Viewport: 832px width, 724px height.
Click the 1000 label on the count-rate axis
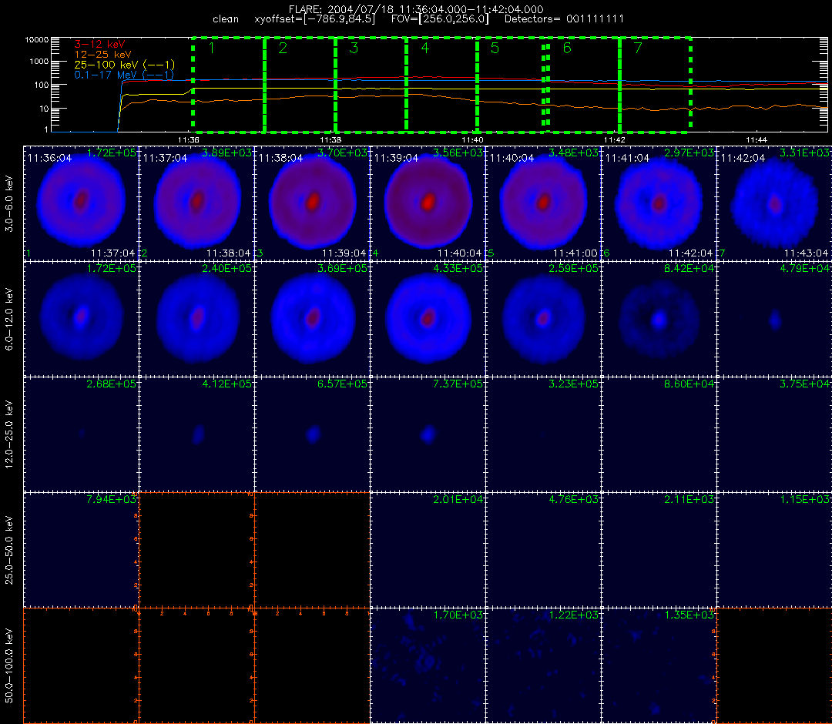39,62
